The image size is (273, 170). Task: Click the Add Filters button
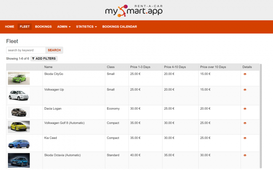coord(44,59)
